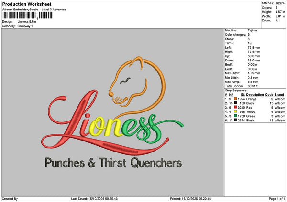Click the 'Red' description in row 3
Image resolution: width=287 pixels, height=202 pixels.
point(249,108)
